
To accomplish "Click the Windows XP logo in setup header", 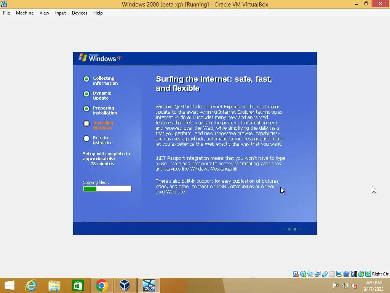I will tap(100, 58).
